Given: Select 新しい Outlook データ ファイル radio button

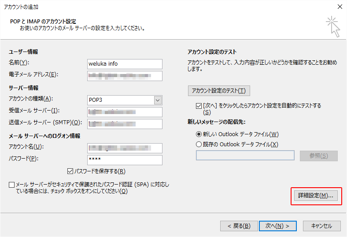Looking at the screenshot, I should 199,134.
